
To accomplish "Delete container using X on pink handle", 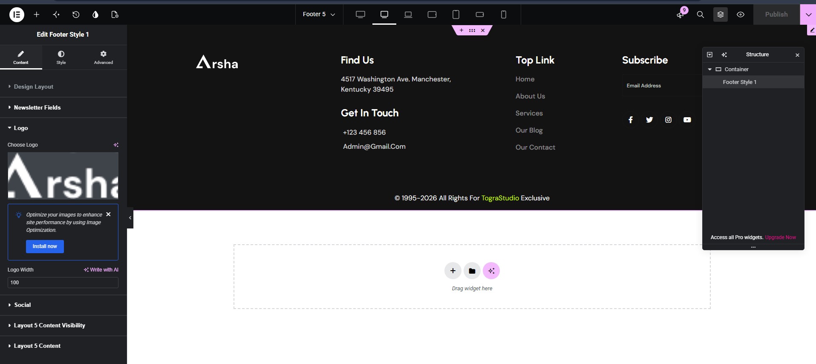I will click(x=483, y=30).
